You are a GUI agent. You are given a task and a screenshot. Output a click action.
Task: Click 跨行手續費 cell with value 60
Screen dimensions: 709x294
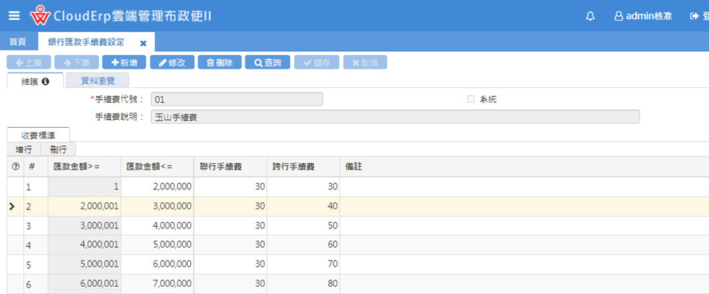(x=304, y=244)
